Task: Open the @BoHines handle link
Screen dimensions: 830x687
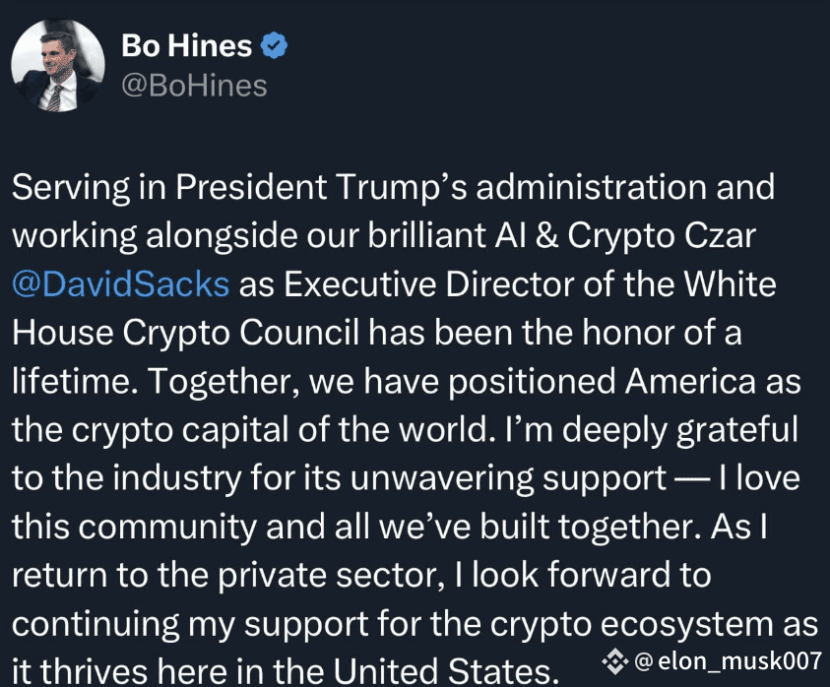Action: 194,86
